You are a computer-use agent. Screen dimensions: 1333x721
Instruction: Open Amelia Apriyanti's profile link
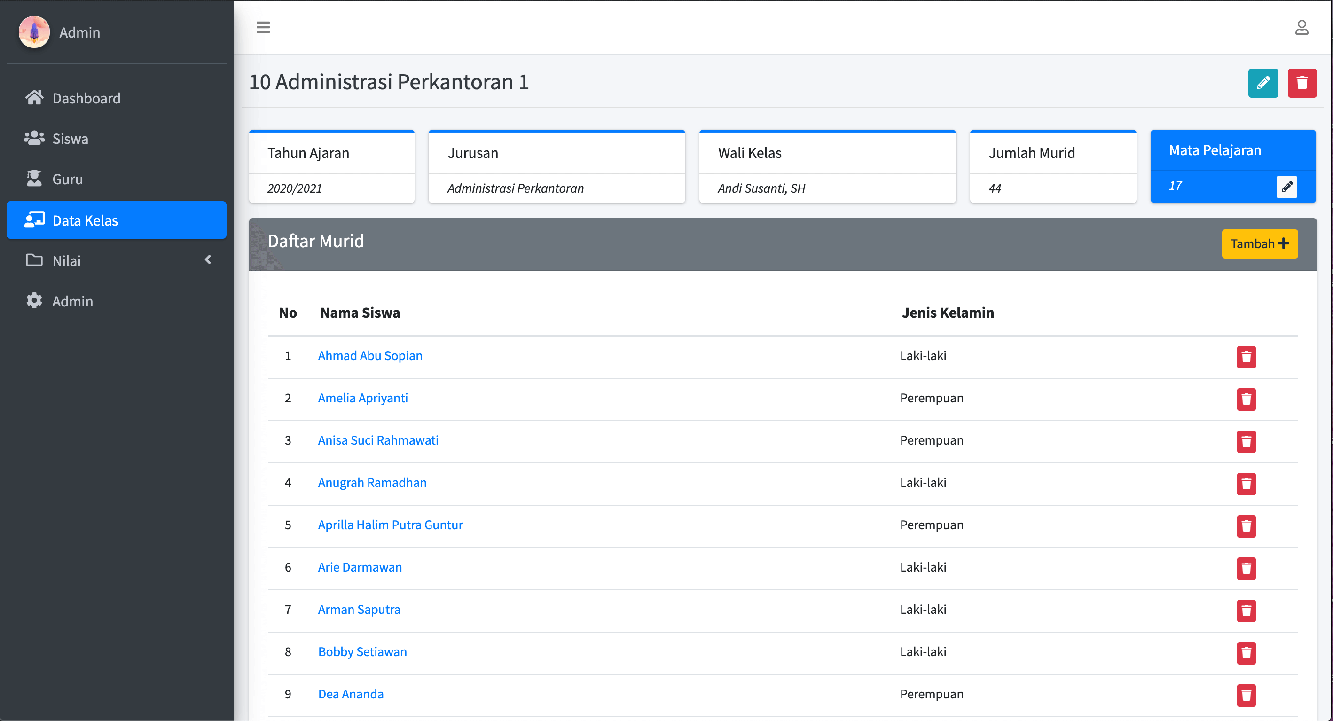click(x=363, y=398)
